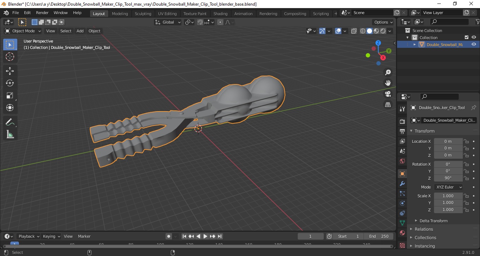This screenshot has height=256, width=480.
Task: Toggle the camera view icon
Action: [388, 94]
